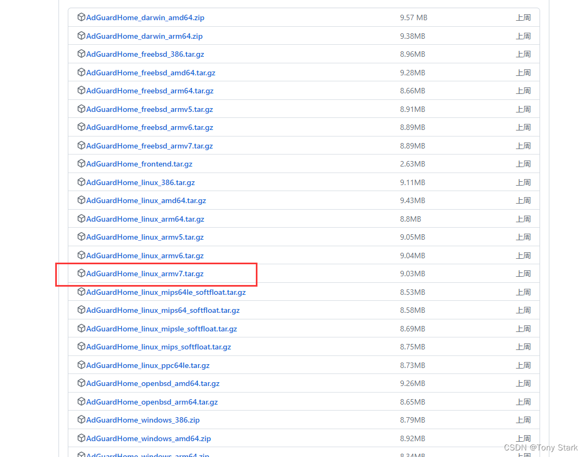Click package icon beside AdGuardHome_darwin_arm64.zip

(81, 35)
